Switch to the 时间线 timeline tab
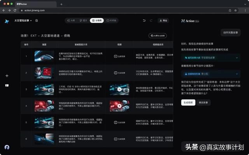Screen dimensions: 249x155 point(112,21)
